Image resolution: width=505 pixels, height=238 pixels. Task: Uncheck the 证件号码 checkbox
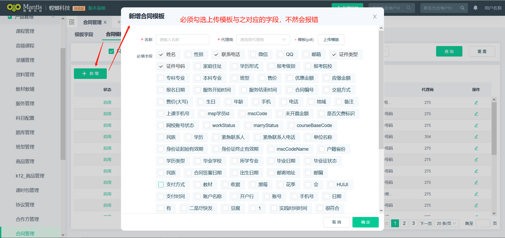pyautogui.click(x=161, y=66)
